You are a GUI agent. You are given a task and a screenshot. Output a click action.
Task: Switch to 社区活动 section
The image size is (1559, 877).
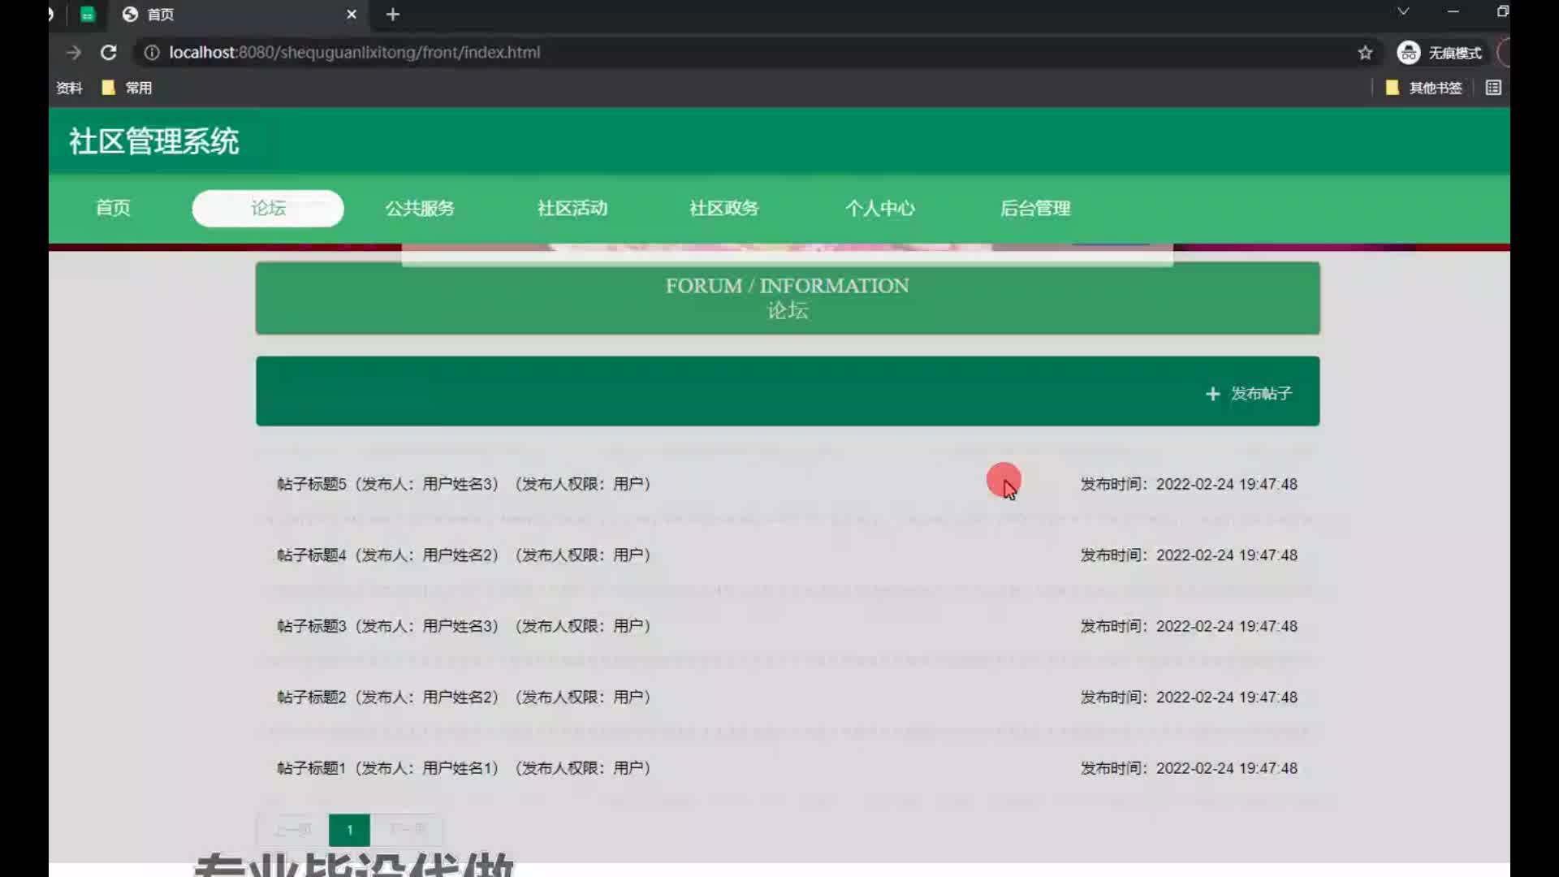pyautogui.click(x=572, y=208)
